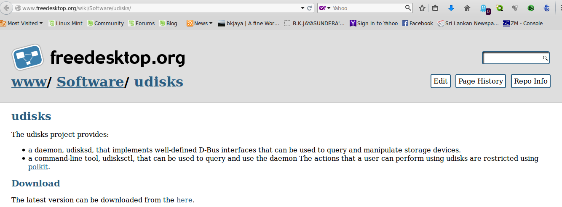562x207 pixels.
Task: Open Page History
Action: pyautogui.click(x=481, y=81)
